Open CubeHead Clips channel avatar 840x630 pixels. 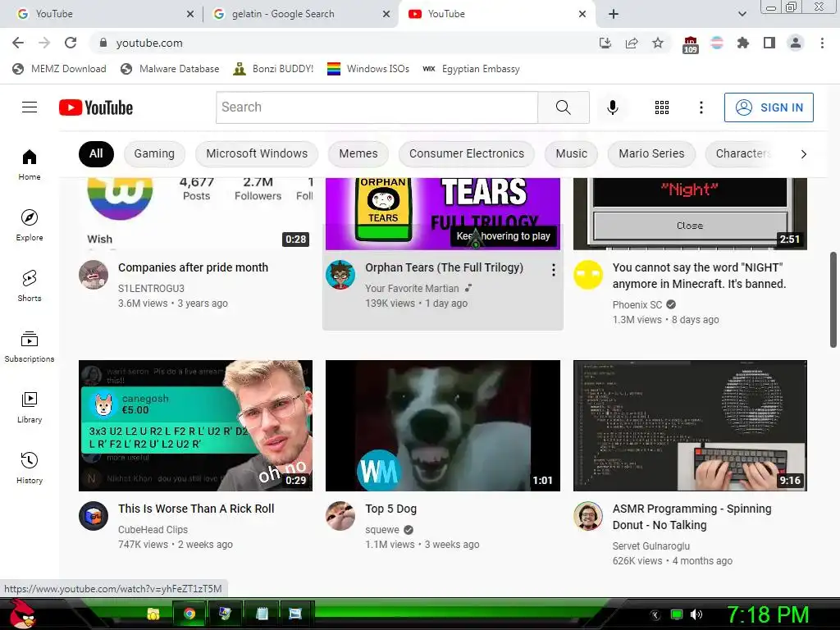click(94, 516)
